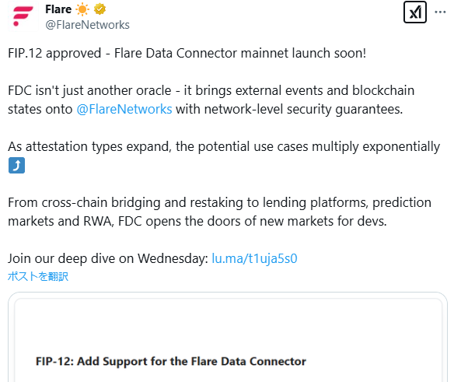Click the blue upward arrow emoji
Screen dimensions: 454x382
(16, 166)
